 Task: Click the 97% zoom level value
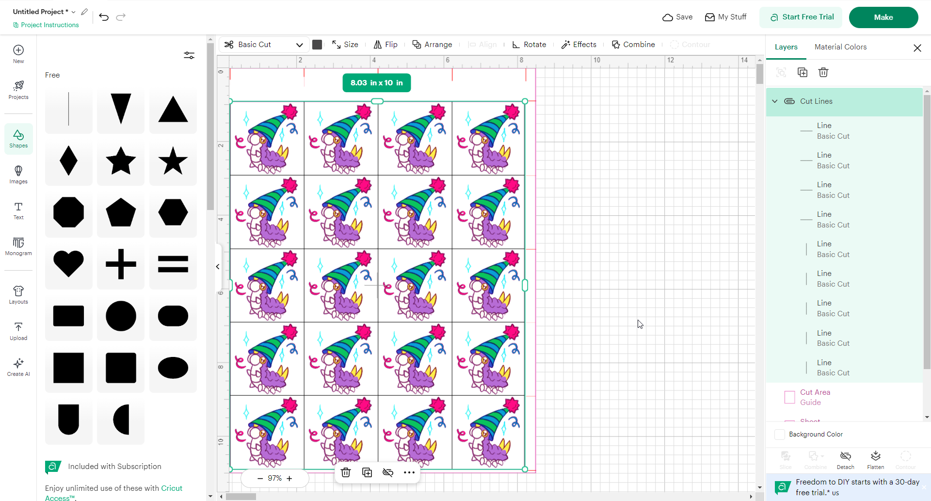275,478
